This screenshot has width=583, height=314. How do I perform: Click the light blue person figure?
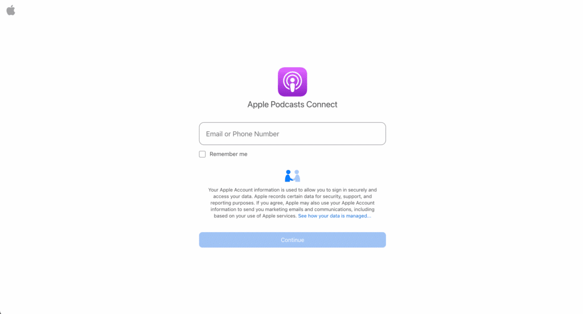[297, 176]
